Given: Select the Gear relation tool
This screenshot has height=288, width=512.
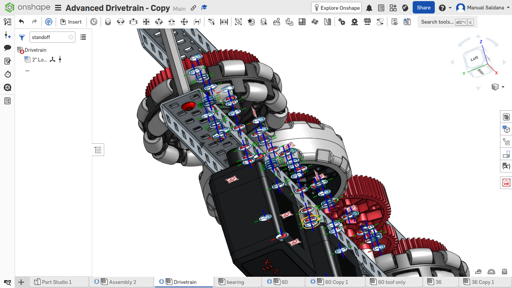Looking at the screenshot, I should (x=342, y=22).
